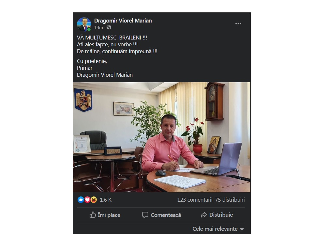The height and width of the screenshot is (248, 326).
Task: Click the laughing haha reaction icon
Action: [94, 200]
